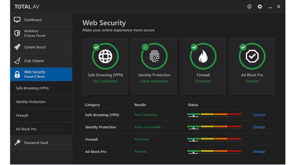Close the Total AV window
The height and width of the screenshot is (165, 294).
pyautogui.click(x=279, y=7)
